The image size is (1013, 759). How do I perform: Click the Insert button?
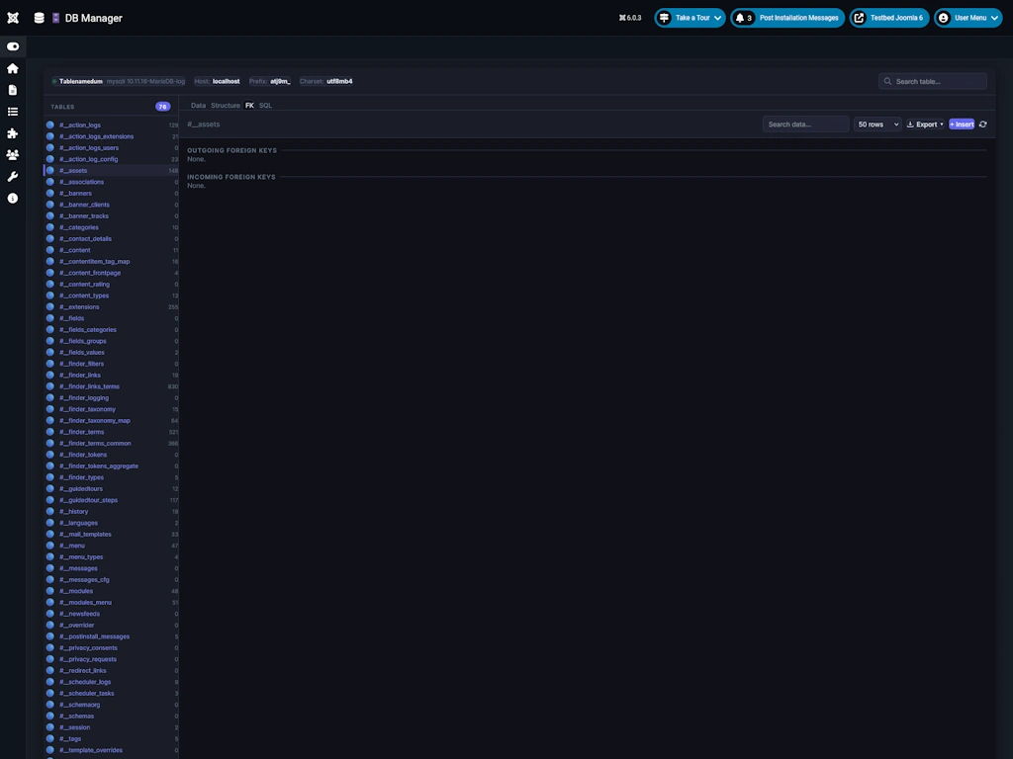[962, 124]
